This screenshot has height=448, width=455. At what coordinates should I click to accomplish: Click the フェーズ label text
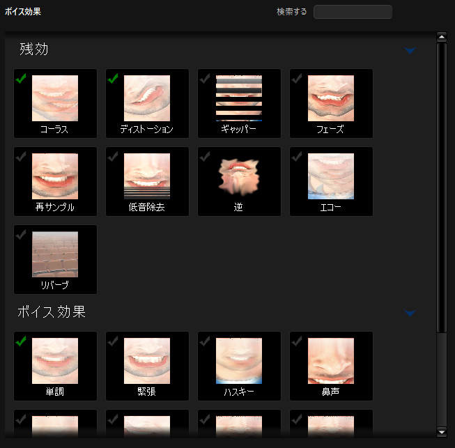pos(330,129)
